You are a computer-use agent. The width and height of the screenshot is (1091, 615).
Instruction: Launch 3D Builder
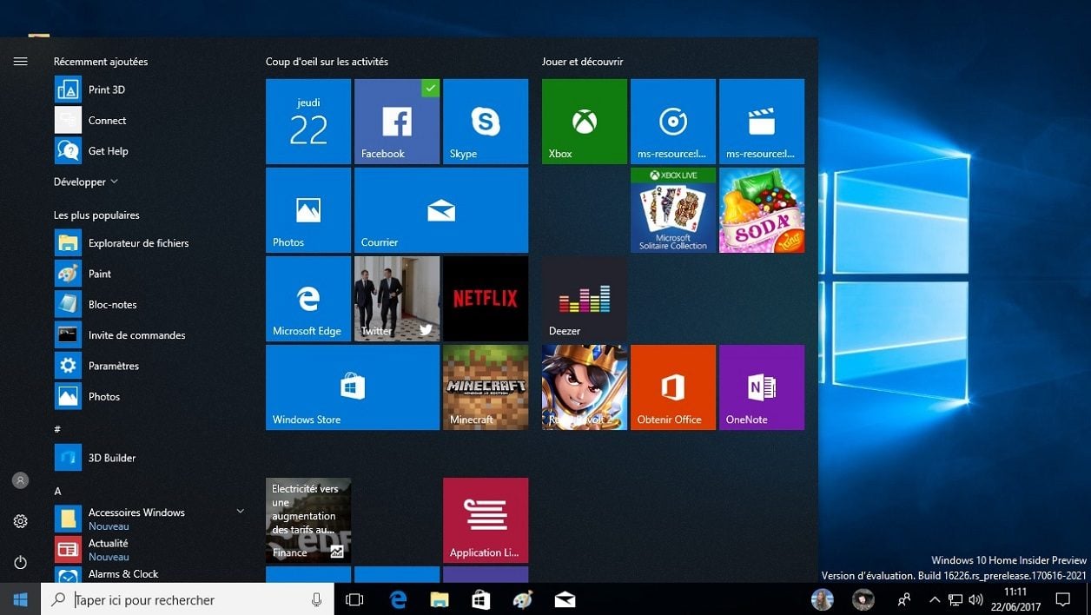tap(148, 458)
